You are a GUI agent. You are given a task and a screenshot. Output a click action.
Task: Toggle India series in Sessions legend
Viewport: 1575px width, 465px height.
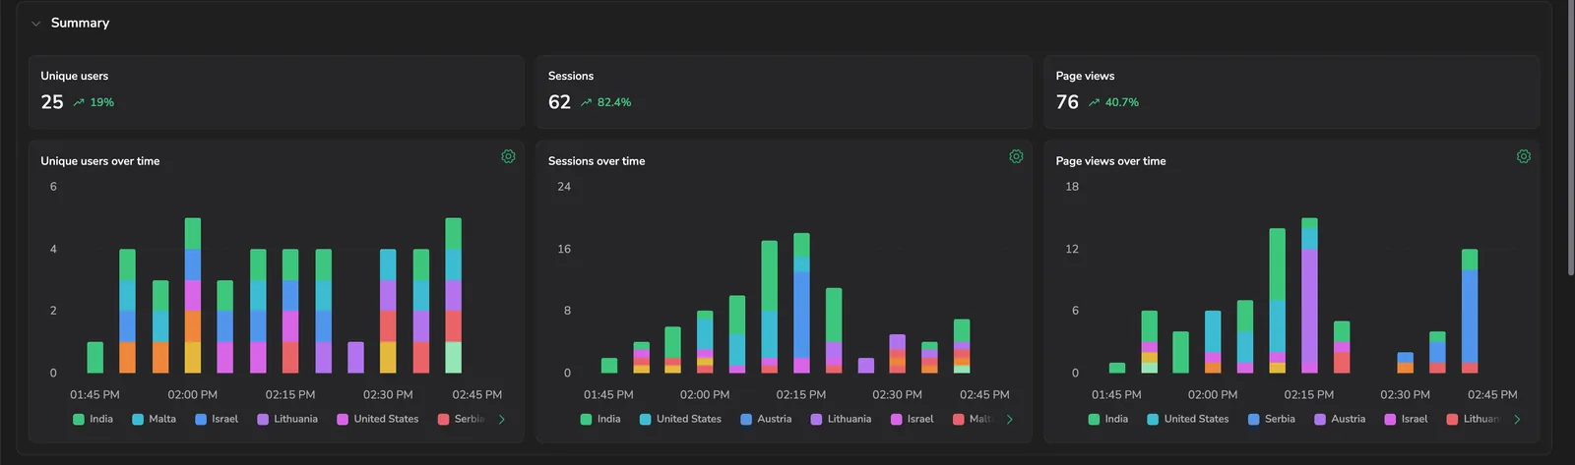(600, 419)
